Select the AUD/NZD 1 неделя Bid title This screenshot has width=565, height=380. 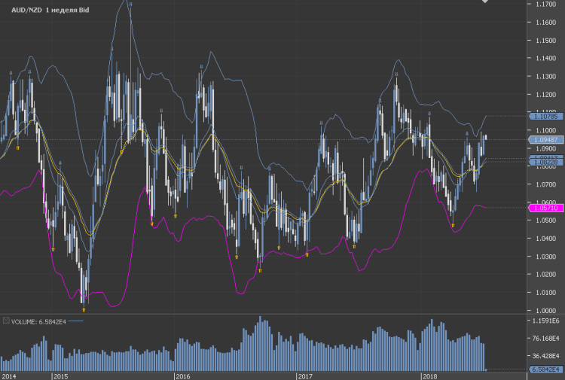(50, 10)
